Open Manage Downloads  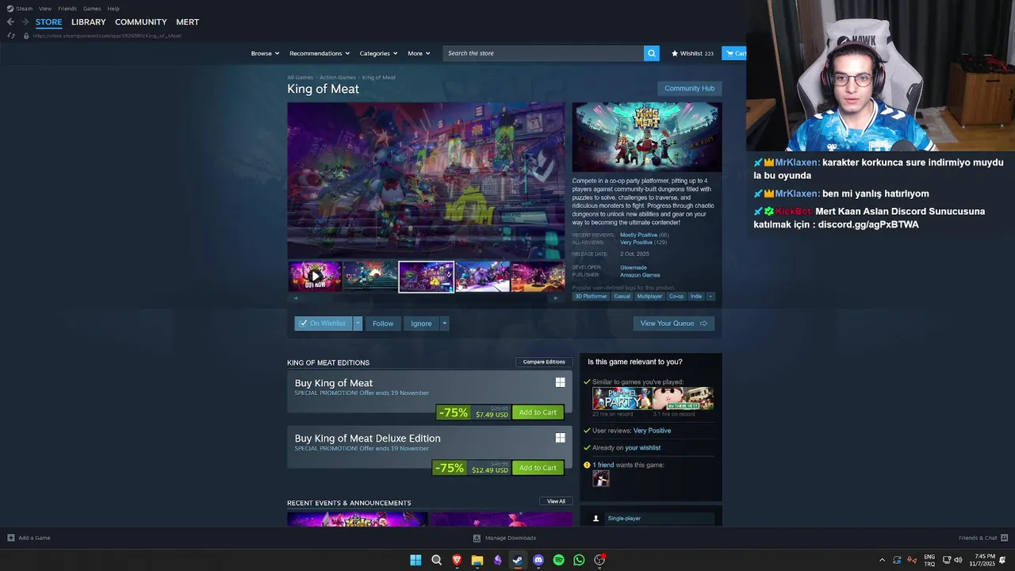504,538
